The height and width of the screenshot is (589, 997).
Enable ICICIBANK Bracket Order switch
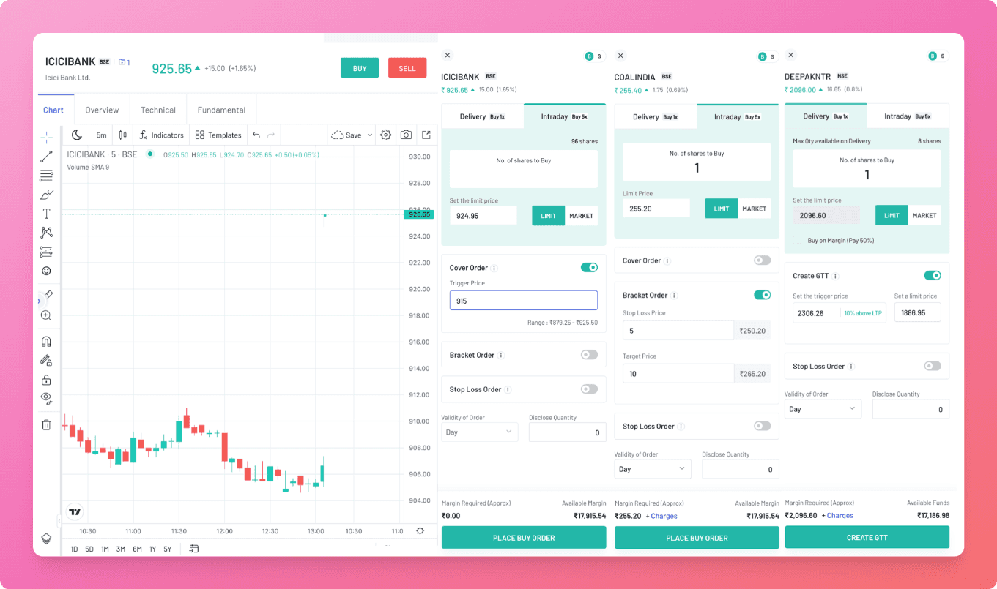(x=589, y=355)
